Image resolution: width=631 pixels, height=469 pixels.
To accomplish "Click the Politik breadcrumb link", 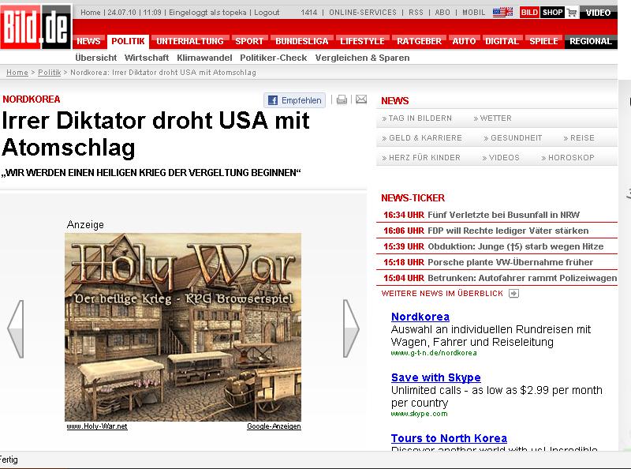I will [49, 73].
